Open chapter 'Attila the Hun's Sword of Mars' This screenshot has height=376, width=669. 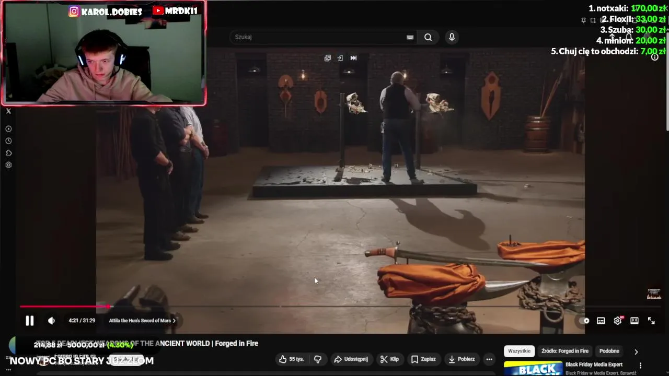[142, 321]
